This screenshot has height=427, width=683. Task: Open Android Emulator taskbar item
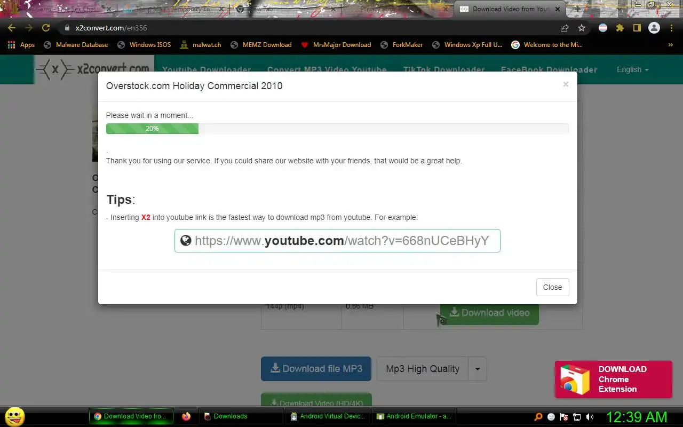point(414,416)
